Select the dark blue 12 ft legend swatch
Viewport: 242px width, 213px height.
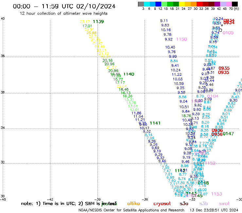coord(159,4)
